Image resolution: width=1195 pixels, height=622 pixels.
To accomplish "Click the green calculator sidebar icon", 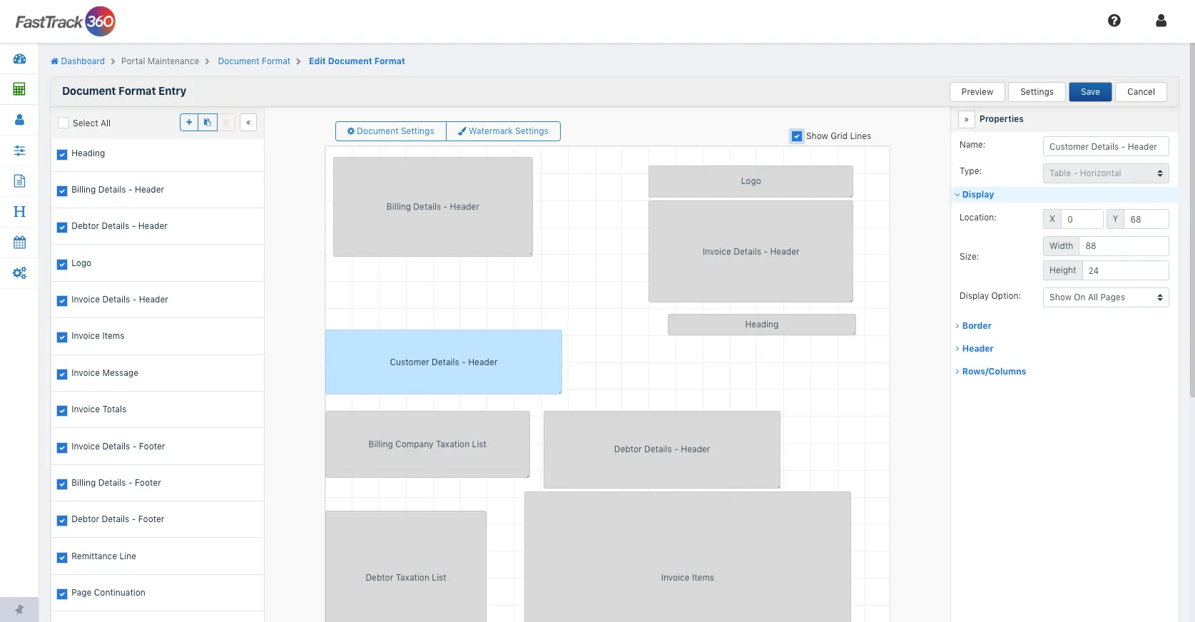I will [x=19, y=89].
